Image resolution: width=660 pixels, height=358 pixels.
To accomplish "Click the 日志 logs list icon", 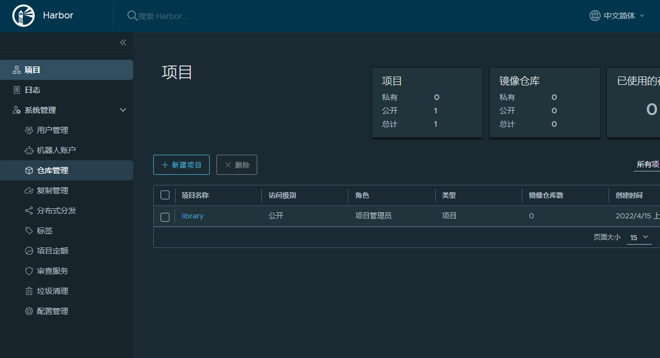I will point(17,90).
